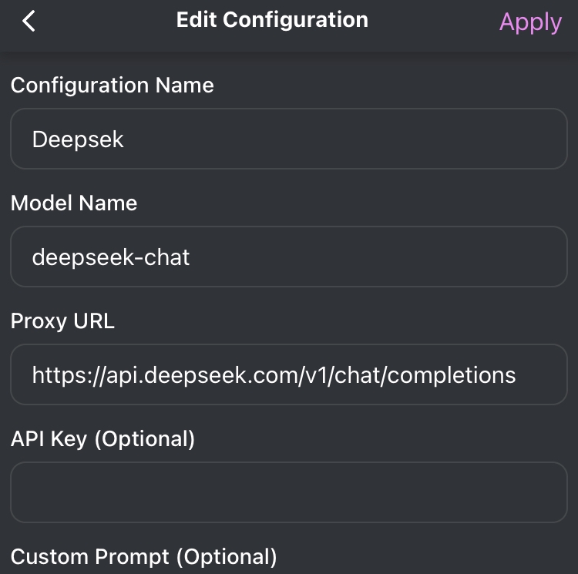The width and height of the screenshot is (578, 574).
Task: Focus the Configuration Name input field
Action: (x=289, y=139)
